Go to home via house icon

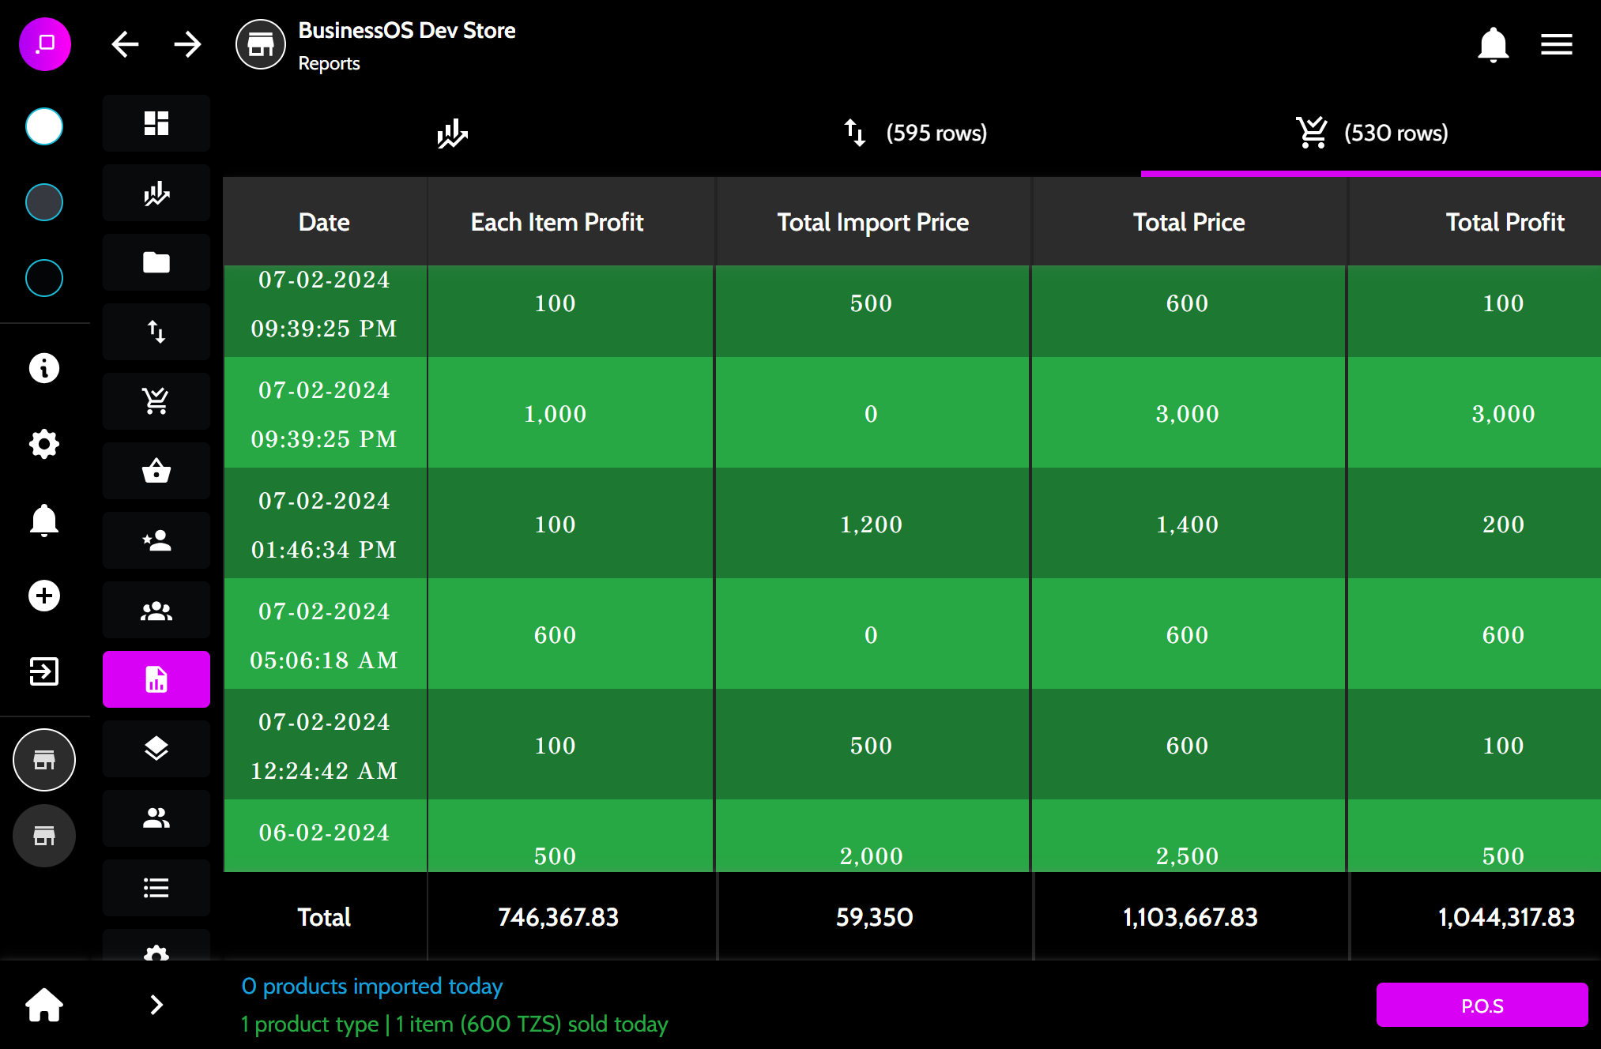point(44,1005)
